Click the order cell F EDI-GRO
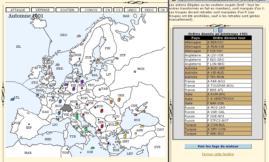Image resolution: width=269 pixels, height=162 pixels. pyautogui.click(x=229, y=60)
